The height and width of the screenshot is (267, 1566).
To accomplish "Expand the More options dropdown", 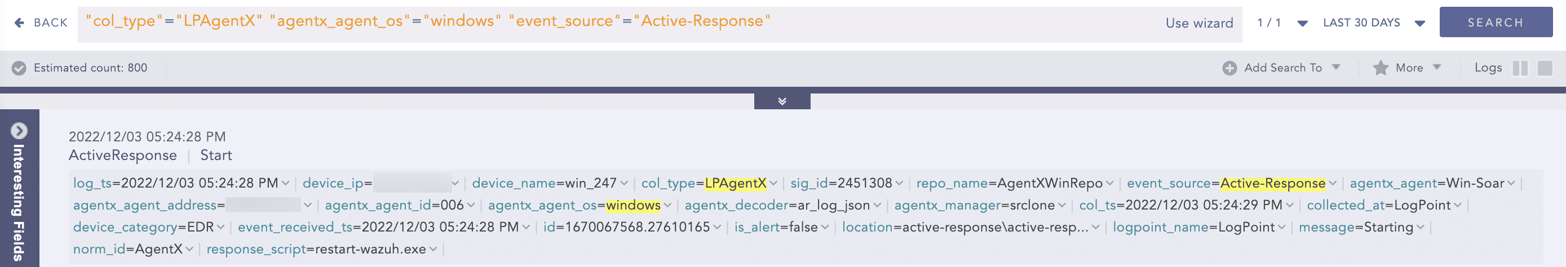I will pos(1437,68).
